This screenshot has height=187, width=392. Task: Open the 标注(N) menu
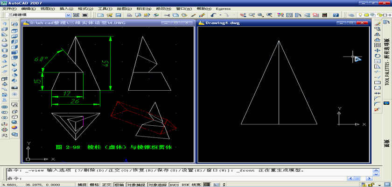(x=144, y=9)
